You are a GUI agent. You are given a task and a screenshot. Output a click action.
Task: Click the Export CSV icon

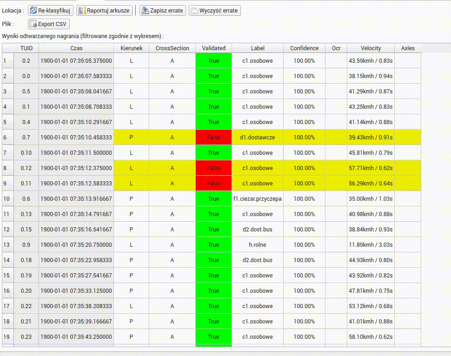[33, 24]
